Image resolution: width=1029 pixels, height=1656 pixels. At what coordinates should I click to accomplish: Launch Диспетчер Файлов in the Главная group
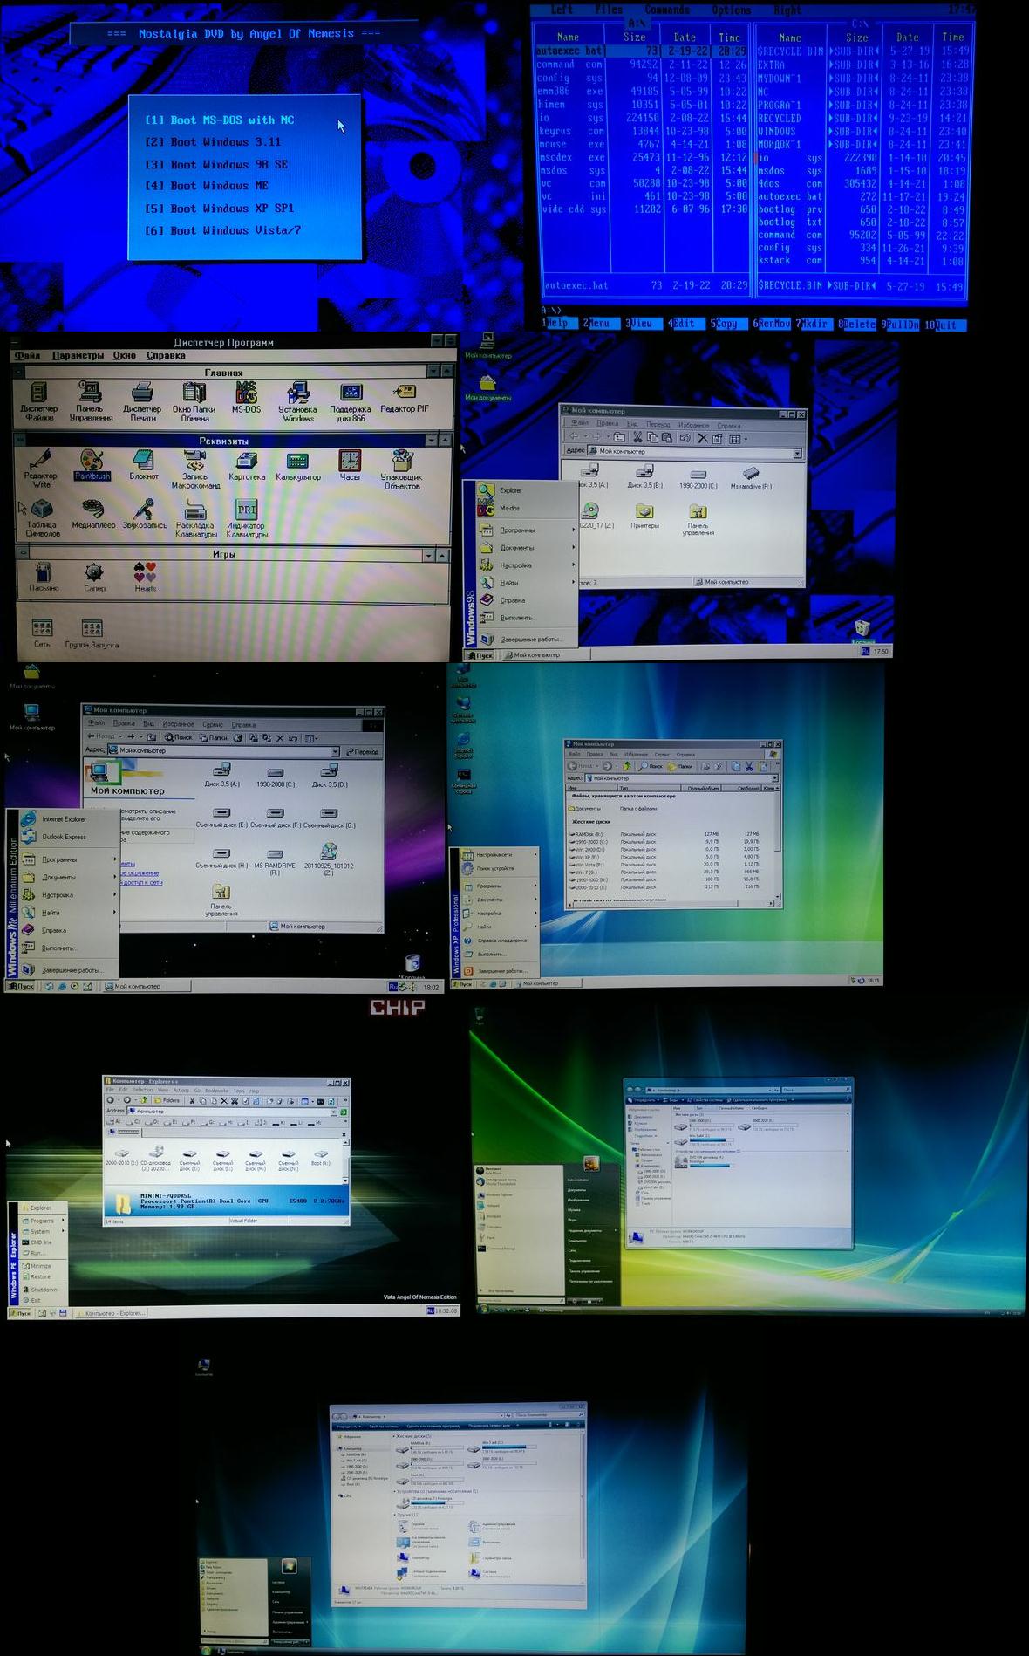tap(38, 400)
